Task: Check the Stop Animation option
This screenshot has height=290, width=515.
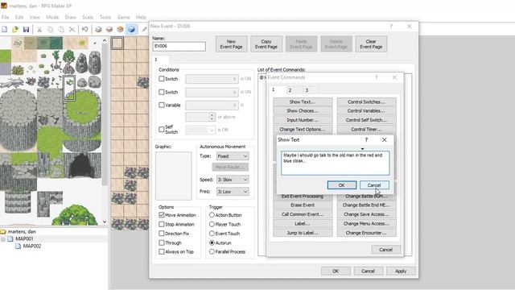Action: point(161,224)
